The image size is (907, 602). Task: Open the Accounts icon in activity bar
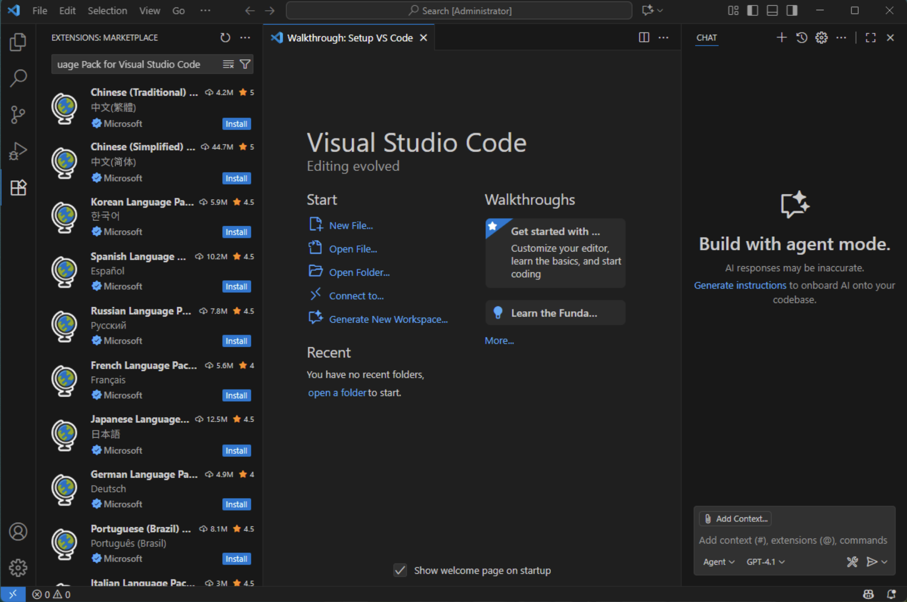click(18, 531)
